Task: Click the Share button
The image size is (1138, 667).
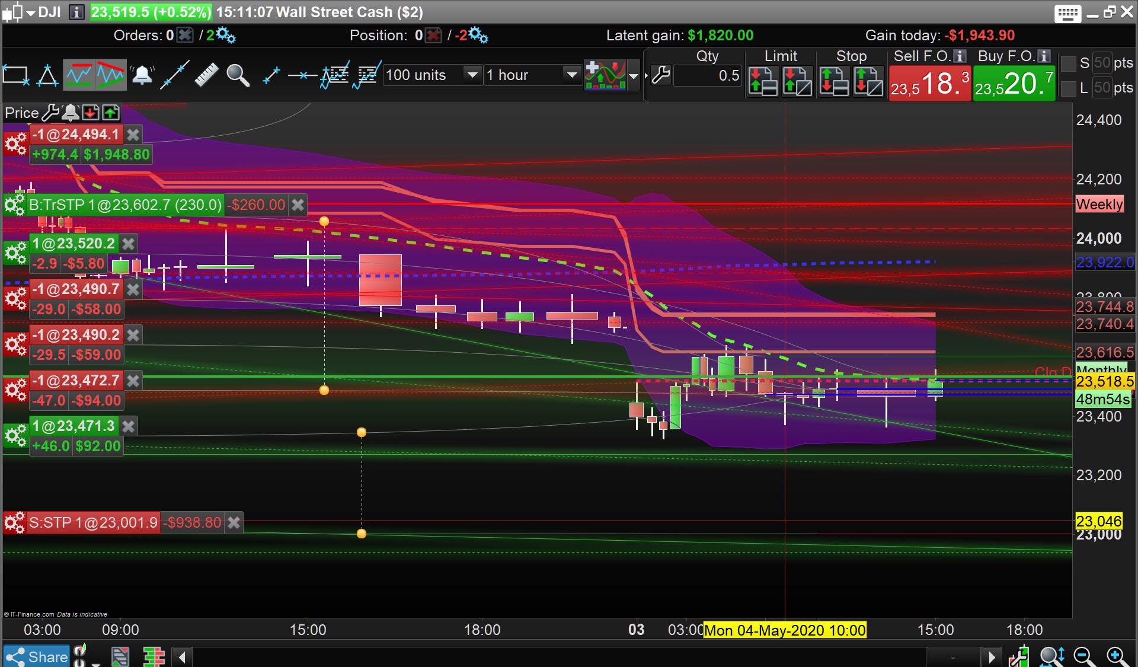Action: 37,656
